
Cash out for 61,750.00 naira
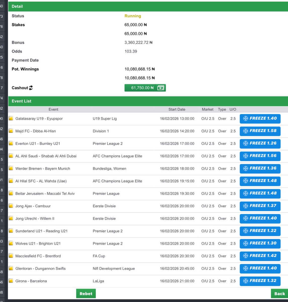click(x=145, y=88)
